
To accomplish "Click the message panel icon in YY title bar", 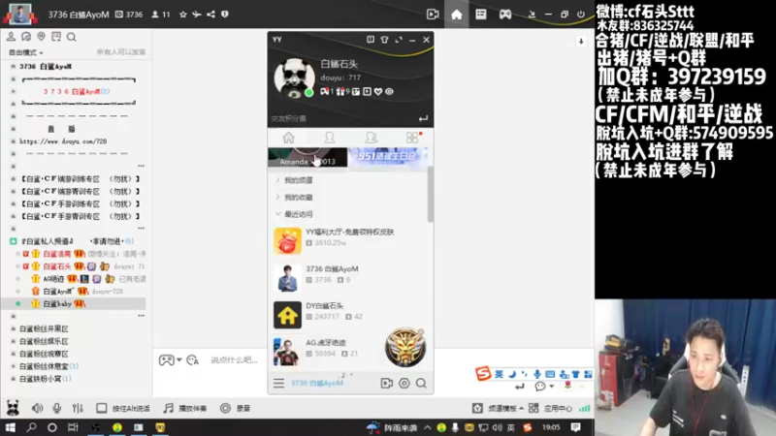I will (x=371, y=40).
